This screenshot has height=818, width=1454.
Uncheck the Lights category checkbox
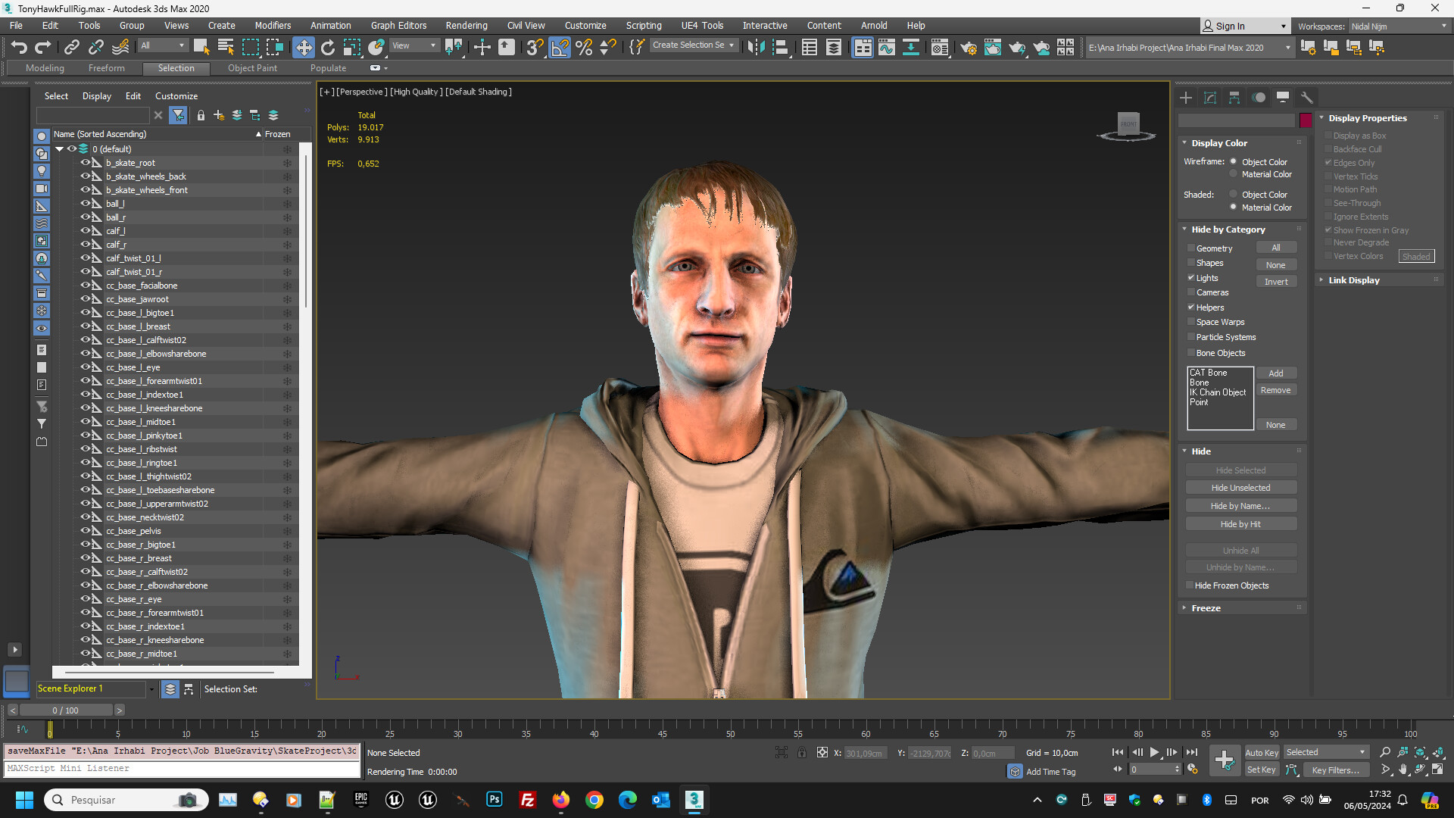tap(1191, 278)
